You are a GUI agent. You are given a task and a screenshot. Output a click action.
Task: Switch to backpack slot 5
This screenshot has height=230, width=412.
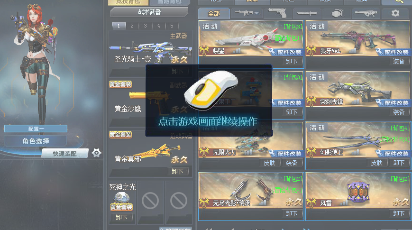click(171, 26)
